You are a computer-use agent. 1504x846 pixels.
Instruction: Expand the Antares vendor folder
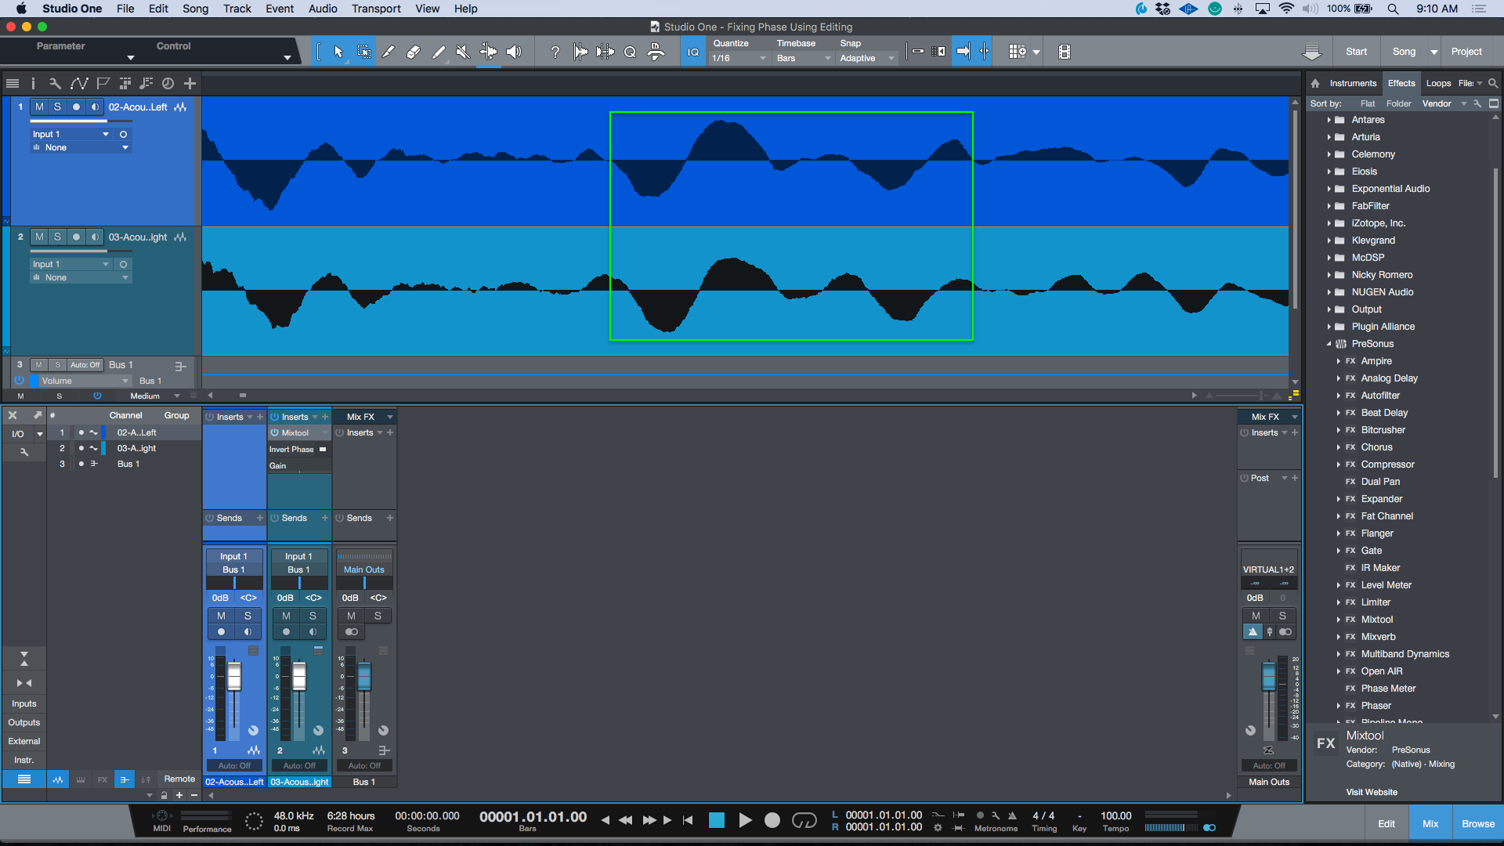point(1329,120)
